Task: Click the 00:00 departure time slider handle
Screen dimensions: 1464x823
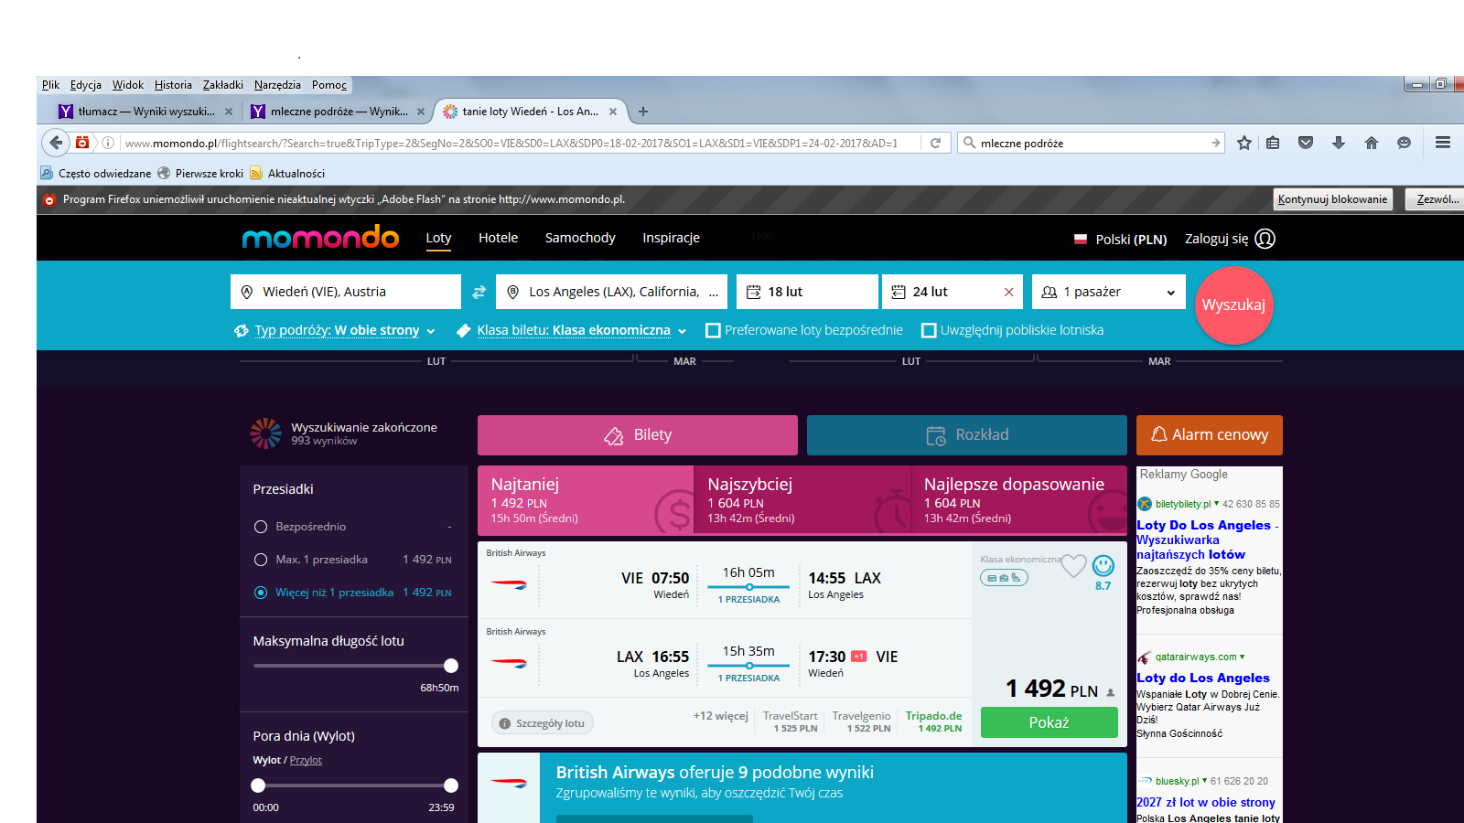Action: pyautogui.click(x=258, y=786)
